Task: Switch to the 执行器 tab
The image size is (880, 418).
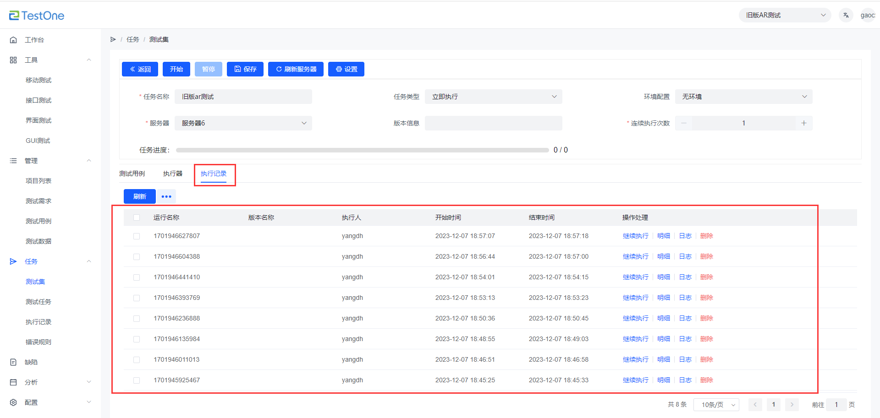Action: (x=173, y=174)
